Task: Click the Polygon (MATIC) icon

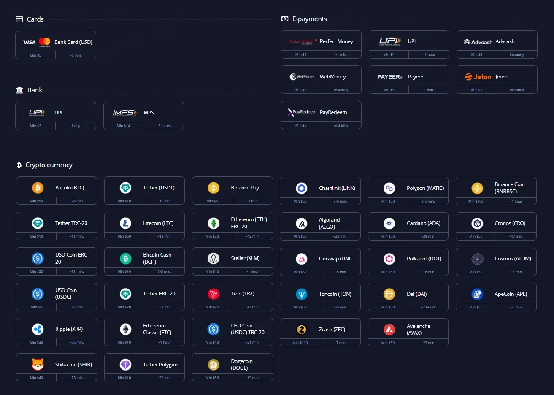Action: click(x=389, y=188)
